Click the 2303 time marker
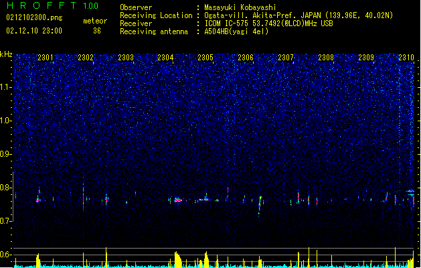This screenshot has height=268, width=421. pos(126,58)
